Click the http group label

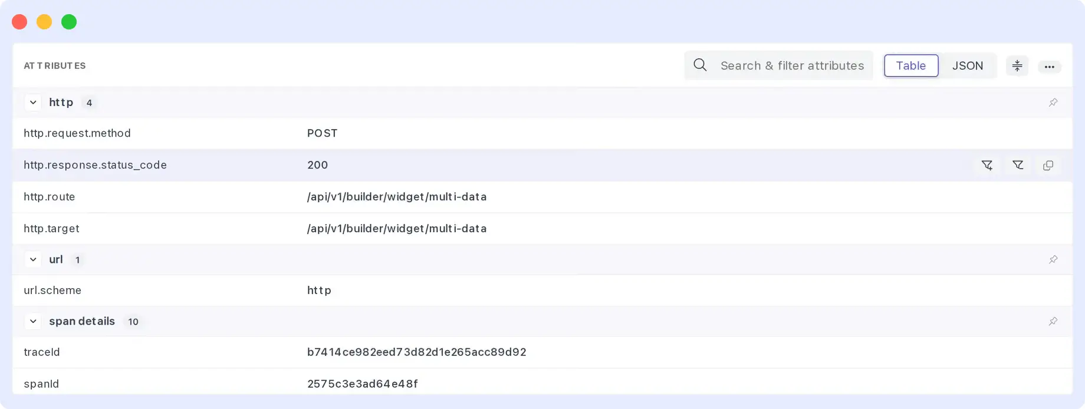point(61,103)
